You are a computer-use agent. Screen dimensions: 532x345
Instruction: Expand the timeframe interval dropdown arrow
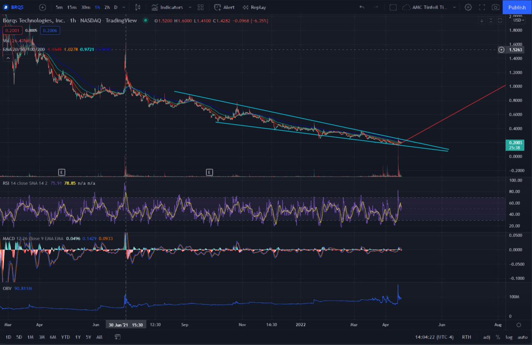(124, 7)
